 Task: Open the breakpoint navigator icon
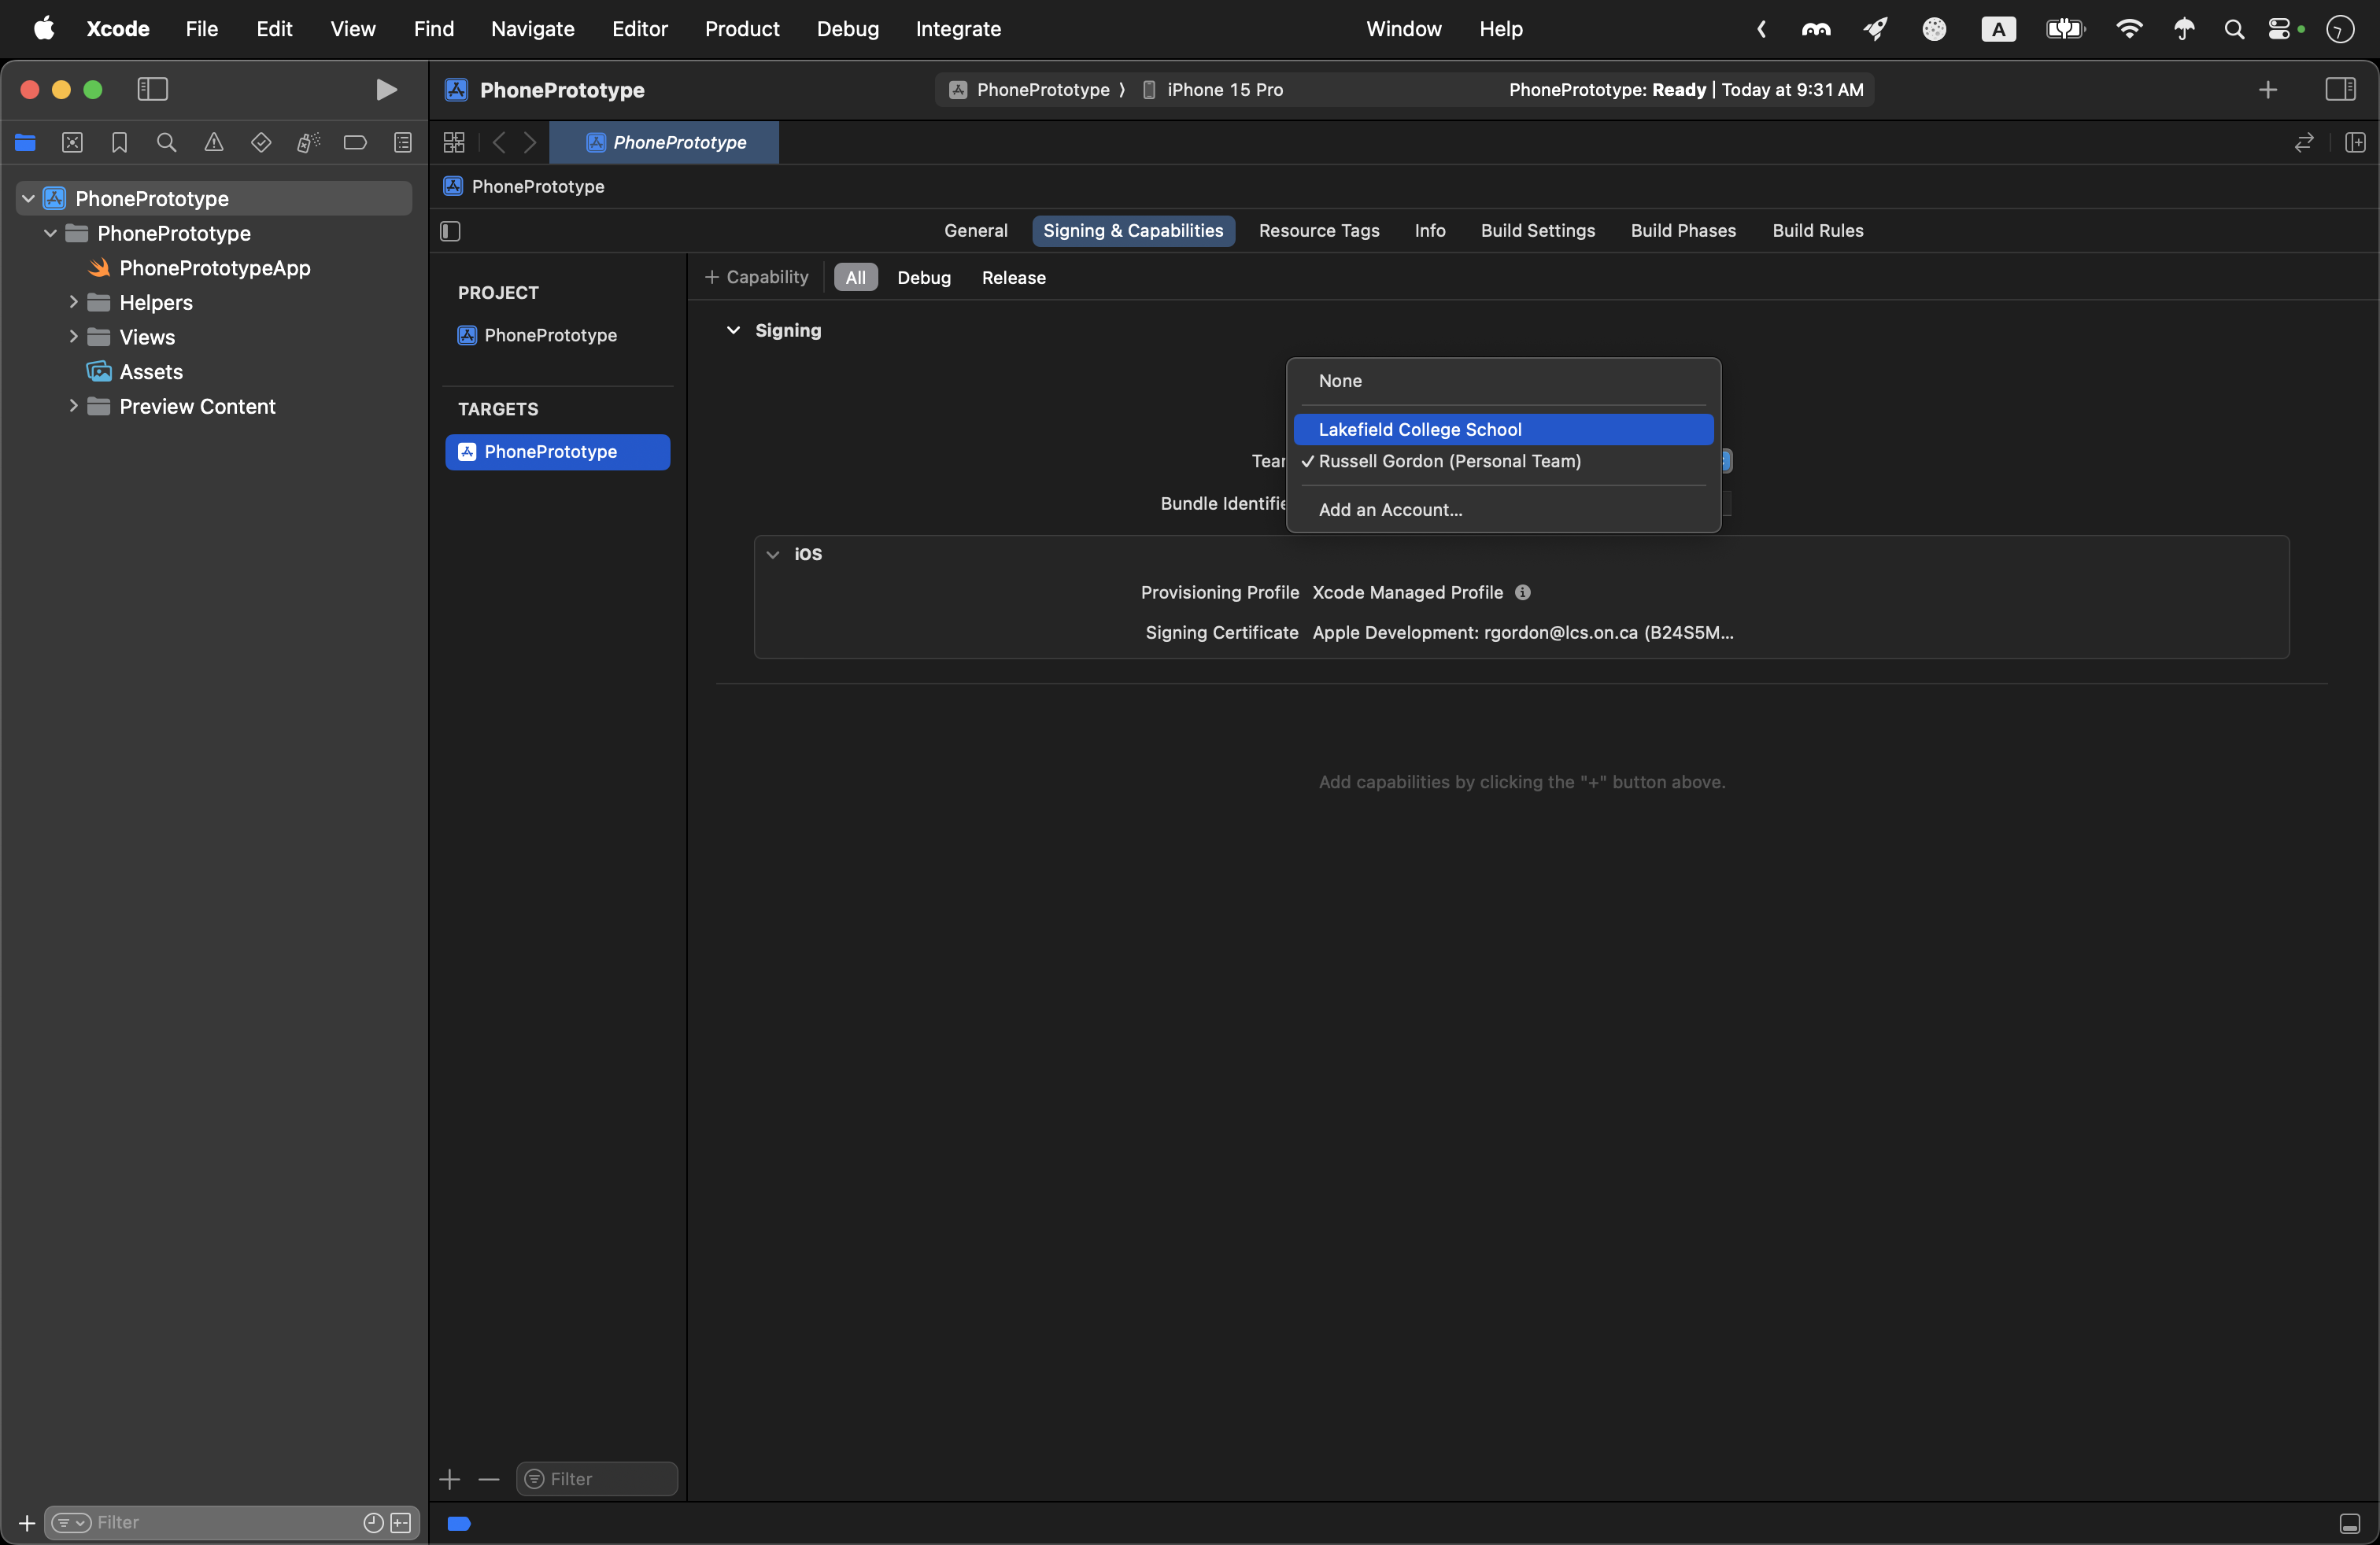click(x=355, y=143)
